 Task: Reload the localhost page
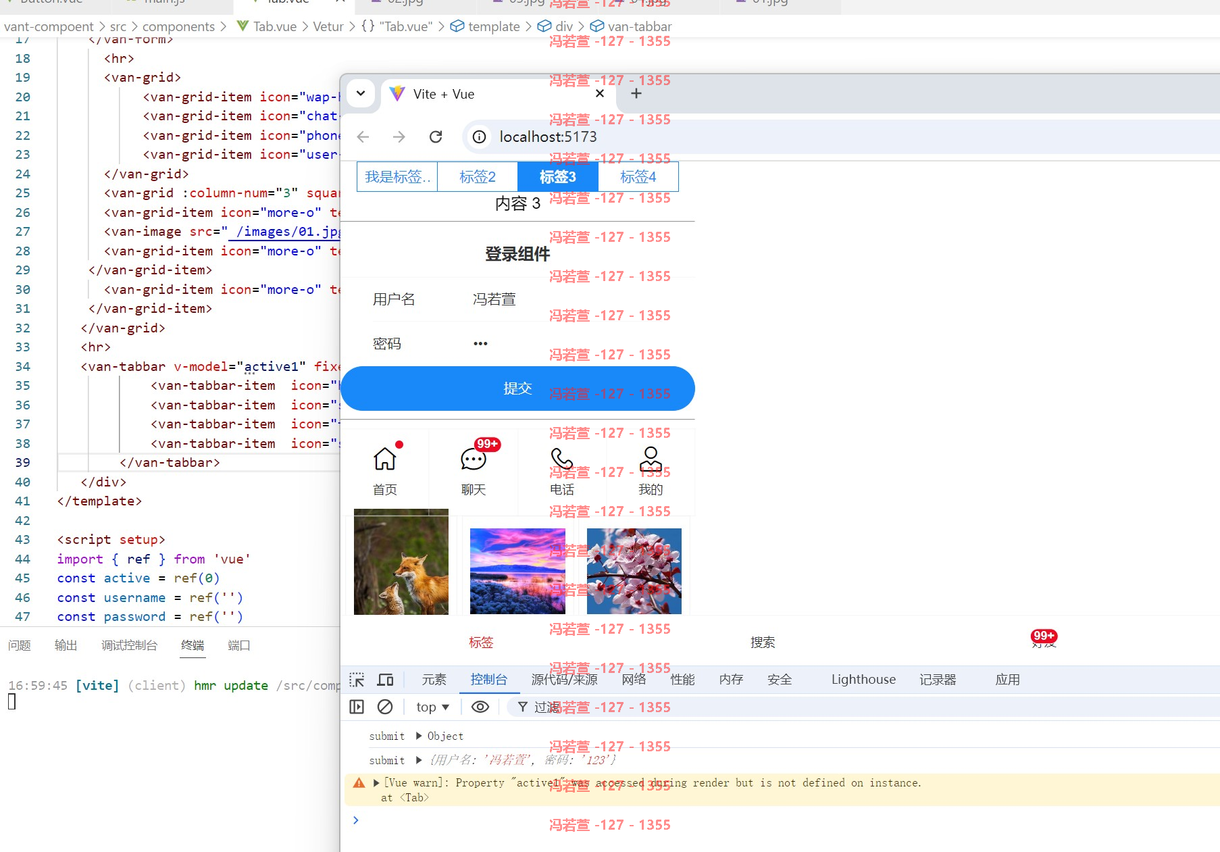pos(436,137)
